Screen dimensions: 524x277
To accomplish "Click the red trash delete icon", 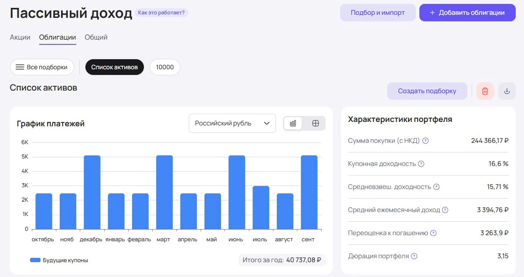I will coord(485,91).
